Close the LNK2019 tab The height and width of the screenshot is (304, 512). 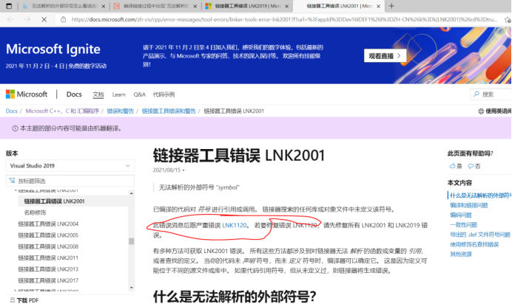point(286,6)
